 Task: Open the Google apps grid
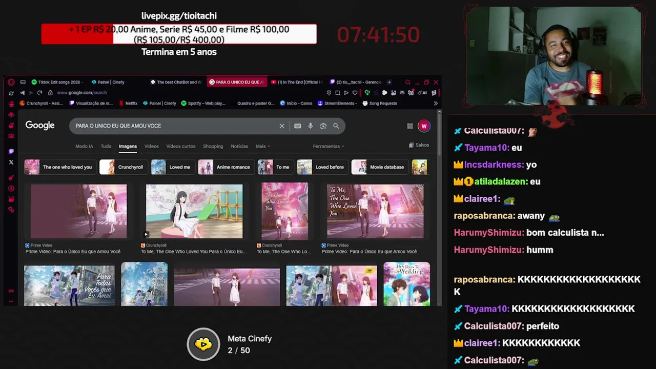coord(410,126)
